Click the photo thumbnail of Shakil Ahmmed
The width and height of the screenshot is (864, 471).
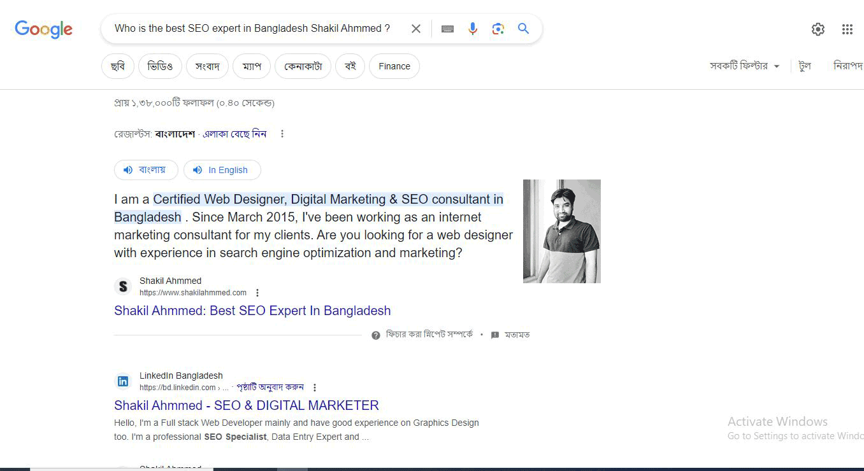[x=562, y=231]
